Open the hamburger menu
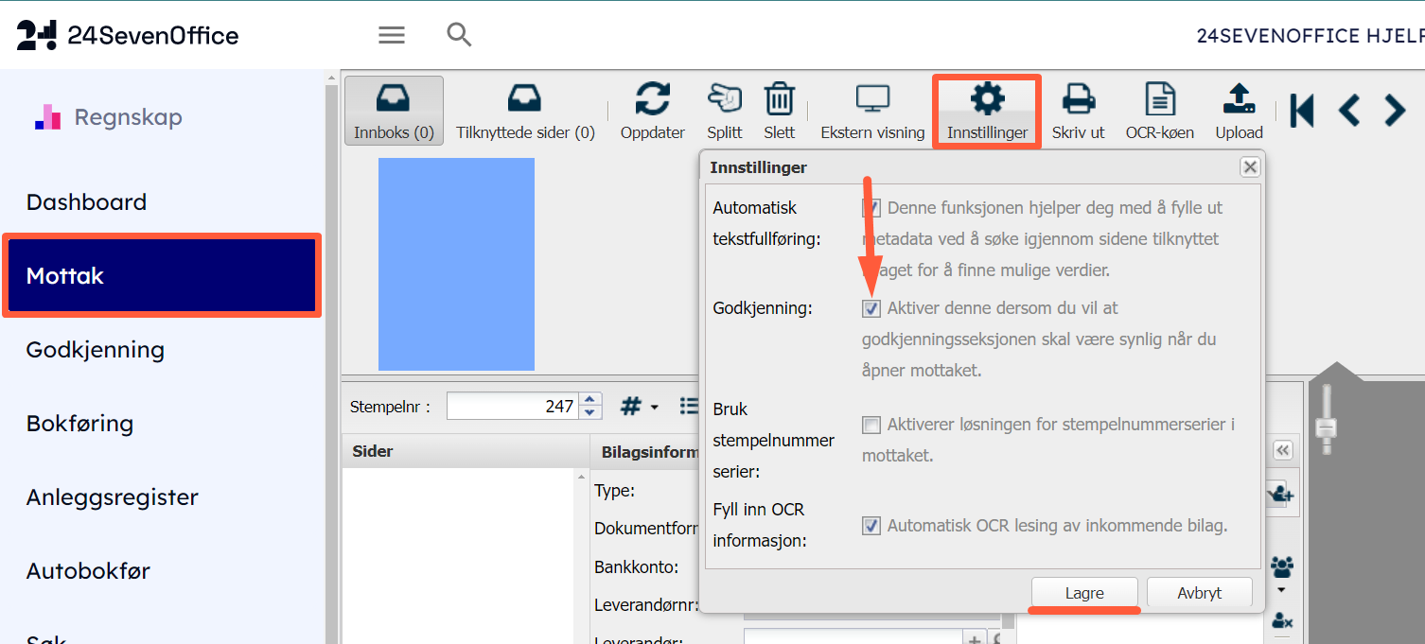 click(392, 35)
